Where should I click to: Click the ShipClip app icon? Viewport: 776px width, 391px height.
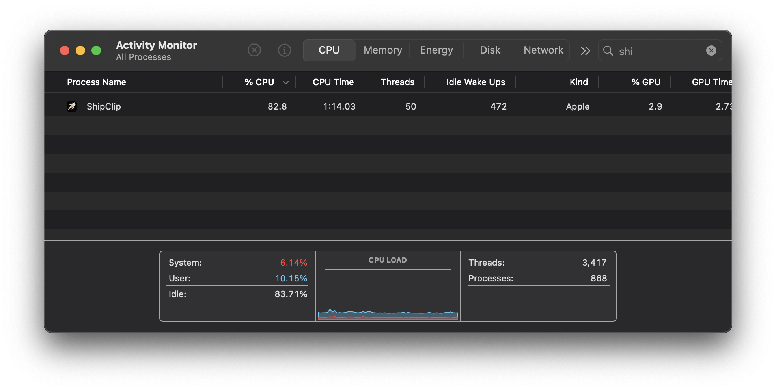[x=72, y=106]
